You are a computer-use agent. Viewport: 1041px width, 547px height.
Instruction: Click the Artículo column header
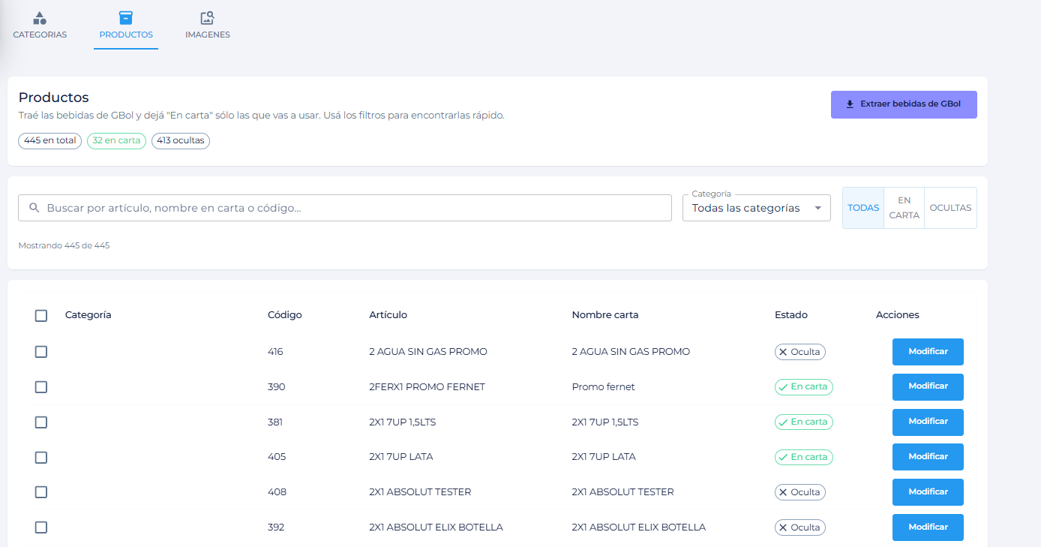point(388,315)
